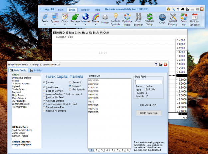This screenshot has width=208, height=154.
Task: Click the Data Feed input field
Action: pos(148,82)
